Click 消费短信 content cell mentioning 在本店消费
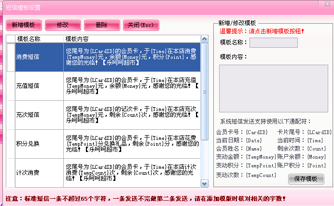This screenshot has width=334, height=206. [132, 57]
